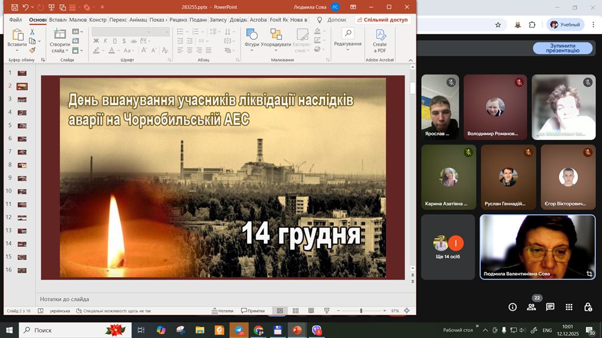This screenshot has height=338, width=602.
Task: Increase the list indent level
Action: click(190, 41)
